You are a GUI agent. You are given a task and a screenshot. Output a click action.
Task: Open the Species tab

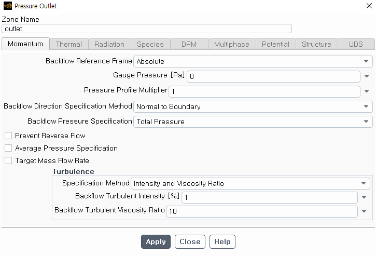tap(150, 44)
